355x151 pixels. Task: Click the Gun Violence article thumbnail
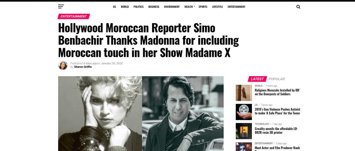(x=244, y=112)
